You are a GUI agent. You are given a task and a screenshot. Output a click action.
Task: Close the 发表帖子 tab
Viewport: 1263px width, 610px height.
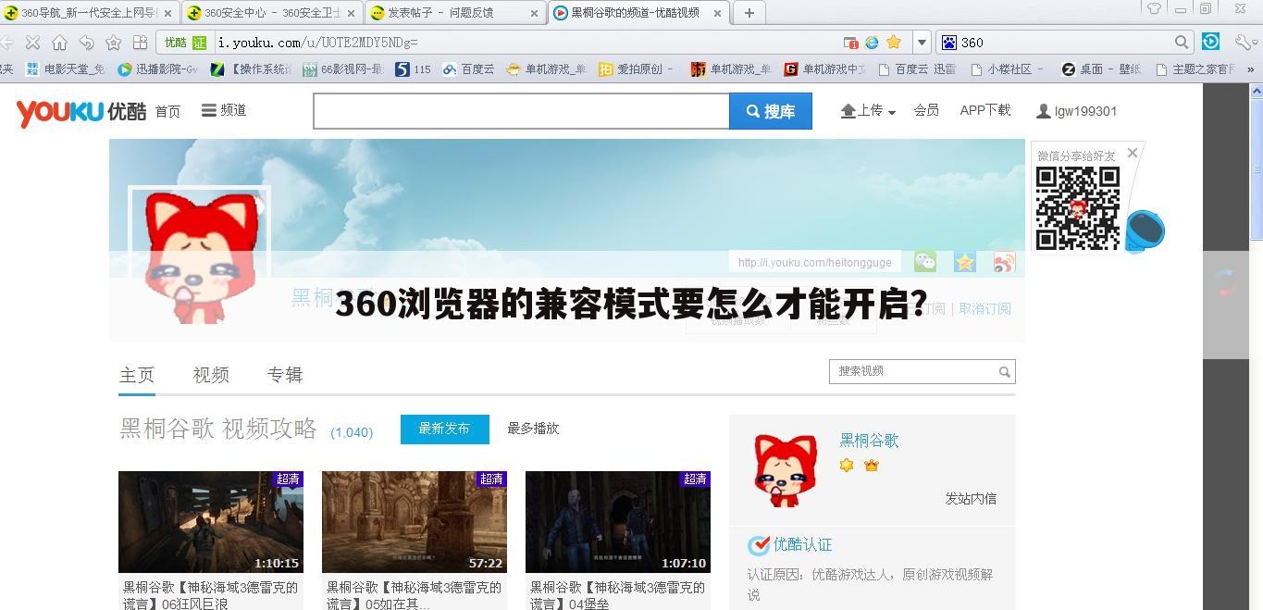(x=535, y=13)
